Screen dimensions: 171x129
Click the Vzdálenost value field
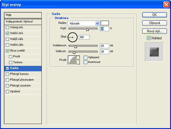[104, 46]
